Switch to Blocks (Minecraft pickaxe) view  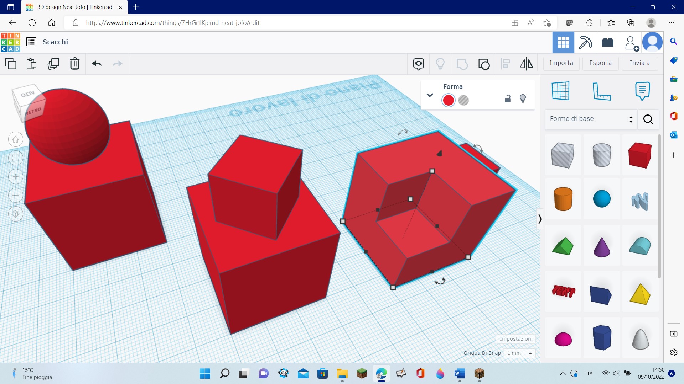(585, 42)
